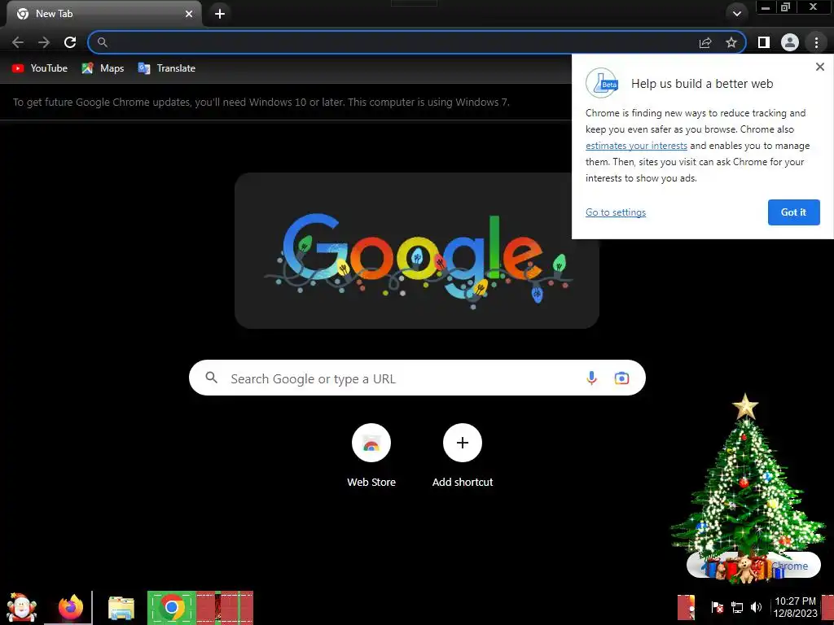Open the user profile avatar menu
Viewport: 834px width, 625px height.
790,42
